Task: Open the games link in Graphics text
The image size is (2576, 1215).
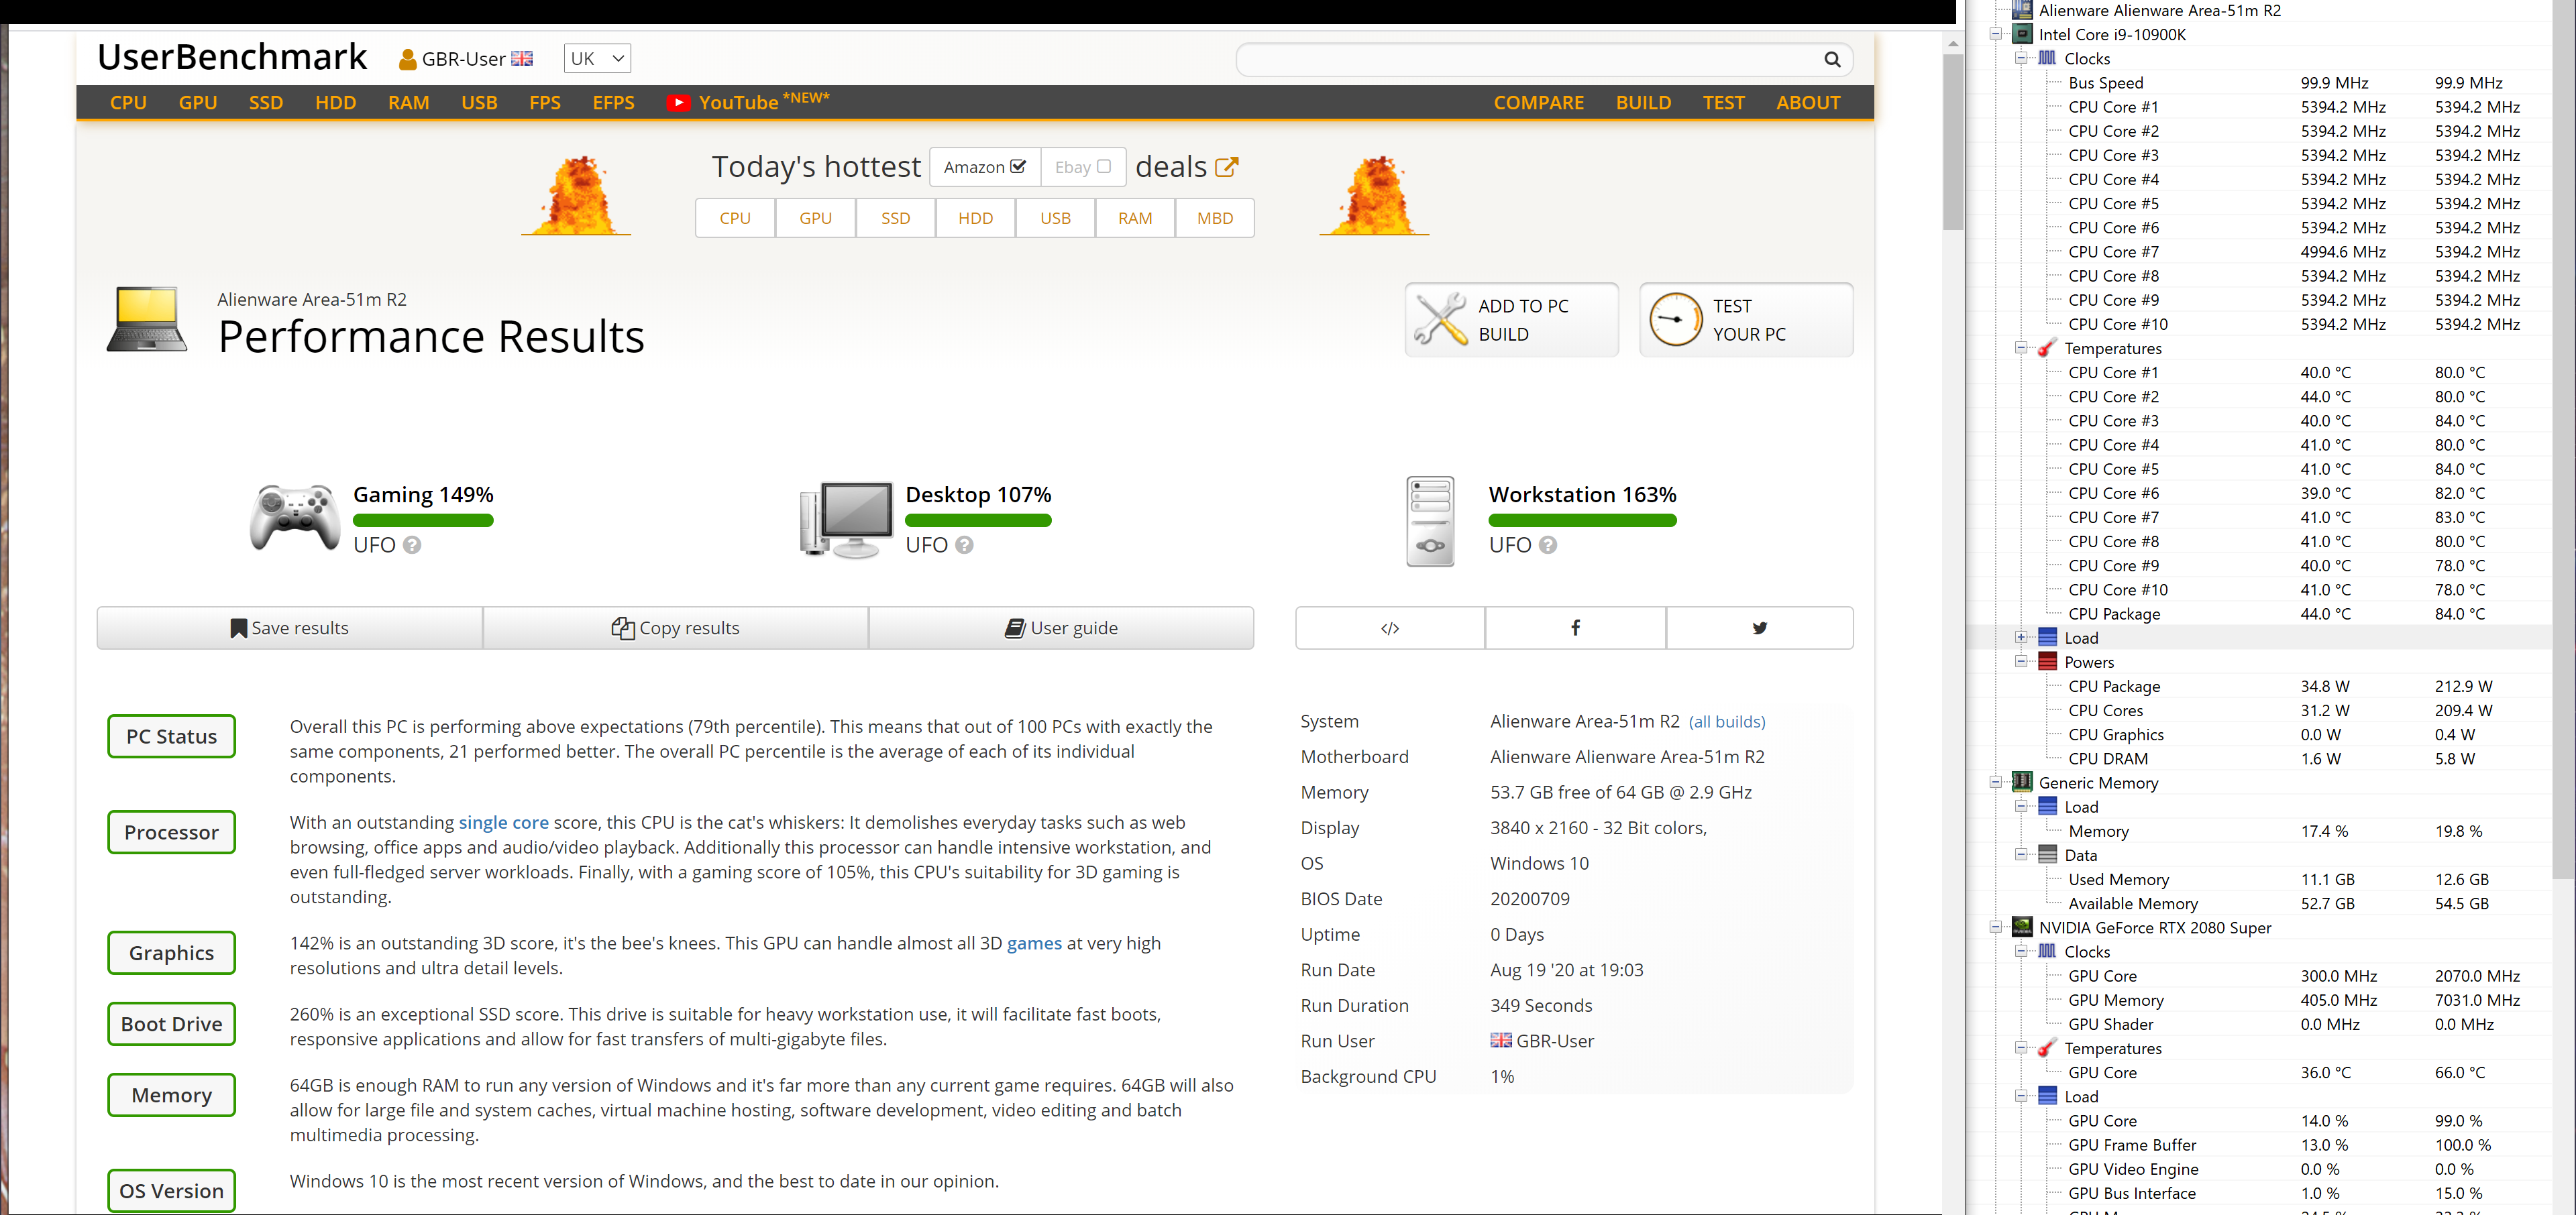Action: [1034, 943]
